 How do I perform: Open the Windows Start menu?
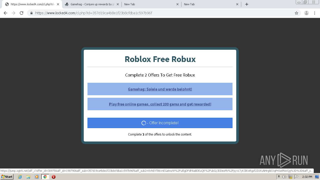(x=7, y=177)
